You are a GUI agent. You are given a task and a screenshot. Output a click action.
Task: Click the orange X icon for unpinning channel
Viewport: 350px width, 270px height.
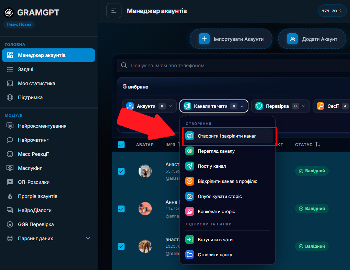pyautogui.click(x=189, y=181)
